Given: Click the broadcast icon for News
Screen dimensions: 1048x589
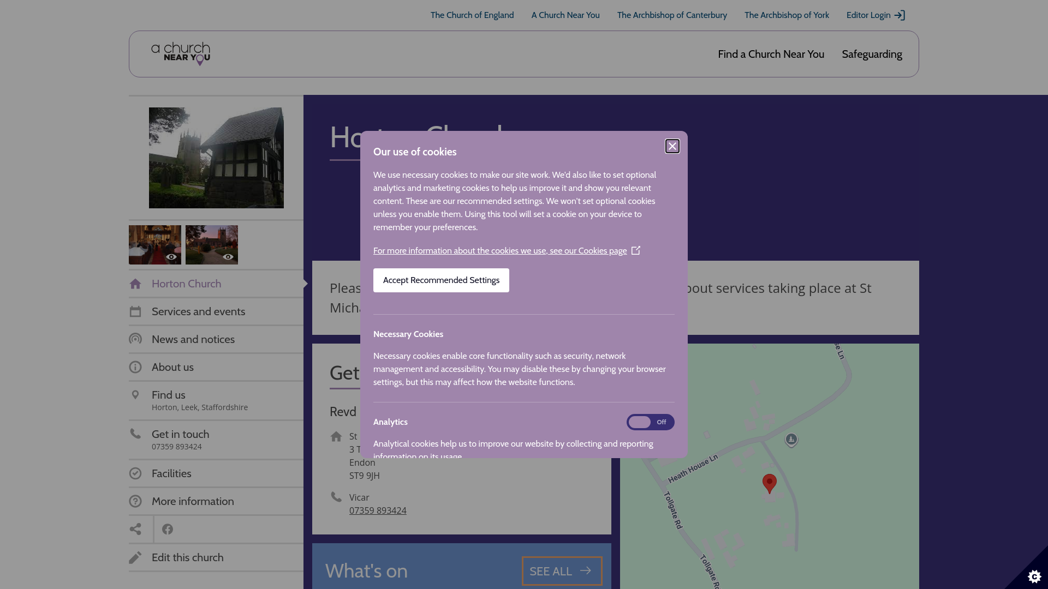Looking at the screenshot, I should [x=135, y=339].
